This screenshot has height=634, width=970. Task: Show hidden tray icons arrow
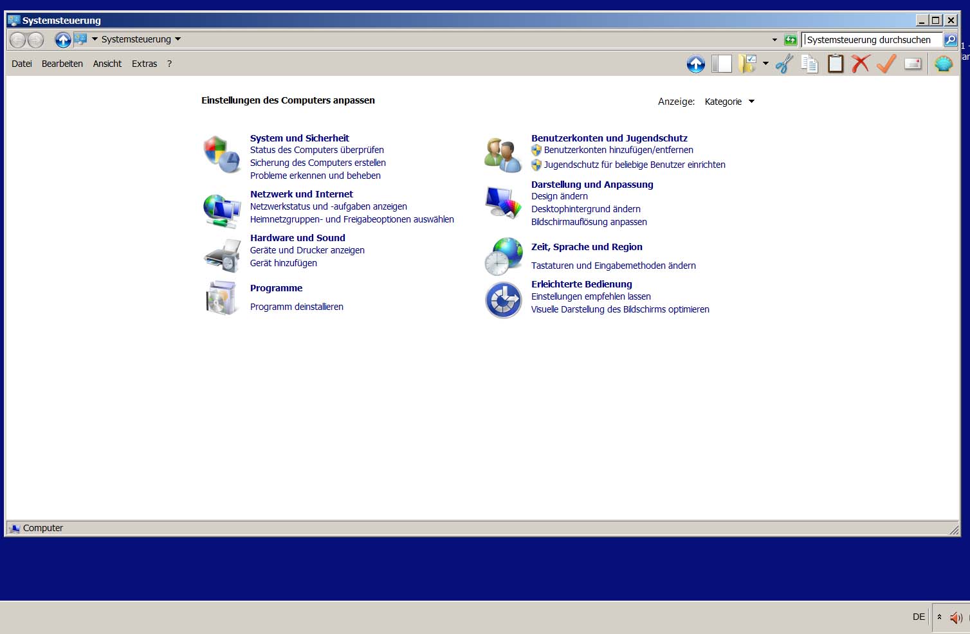[x=939, y=617]
